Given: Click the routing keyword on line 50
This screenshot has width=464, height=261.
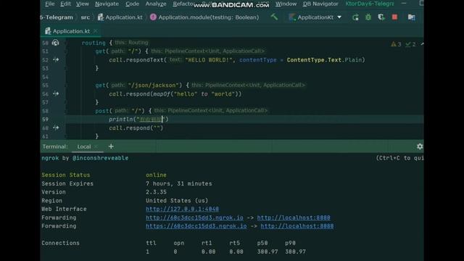Looking at the screenshot, I should (x=94, y=43).
